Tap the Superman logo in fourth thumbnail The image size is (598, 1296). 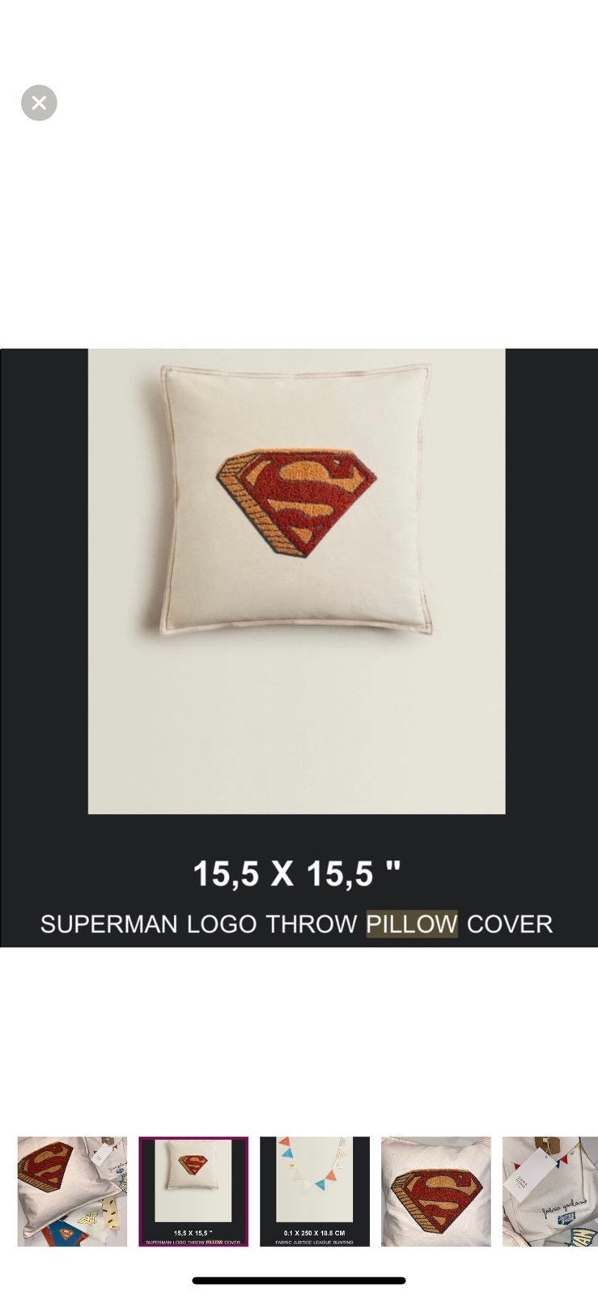pos(435,1196)
